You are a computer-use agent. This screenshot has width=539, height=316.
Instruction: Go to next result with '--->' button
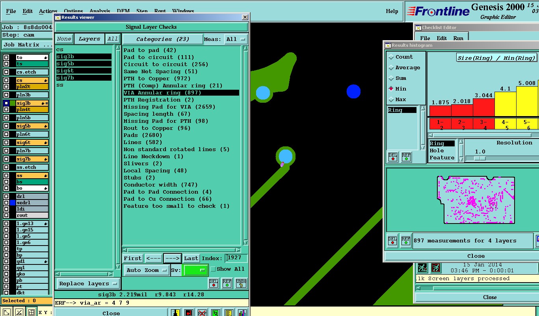pyautogui.click(x=173, y=258)
